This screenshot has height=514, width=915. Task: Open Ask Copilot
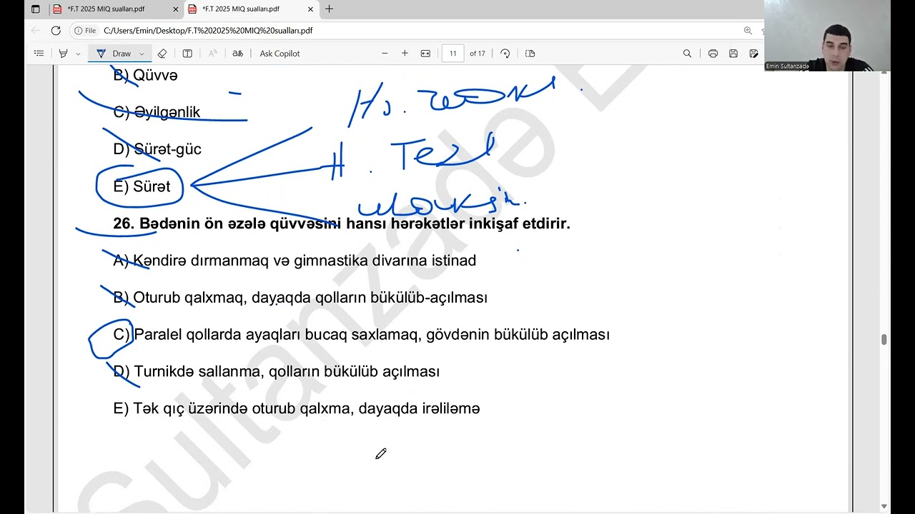point(280,54)
